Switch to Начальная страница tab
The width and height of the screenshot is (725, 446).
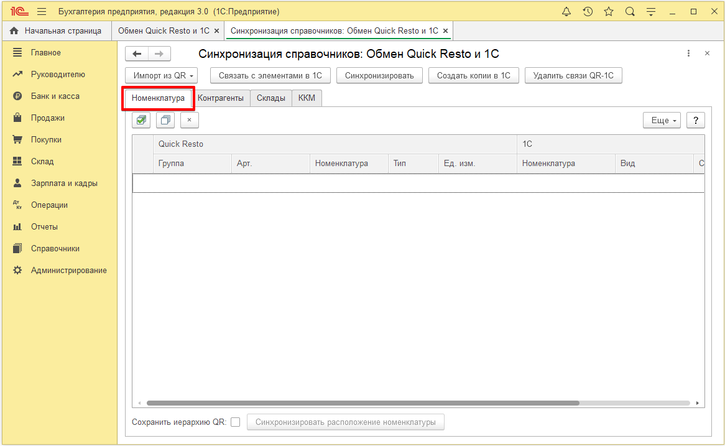tap(57, 31)
